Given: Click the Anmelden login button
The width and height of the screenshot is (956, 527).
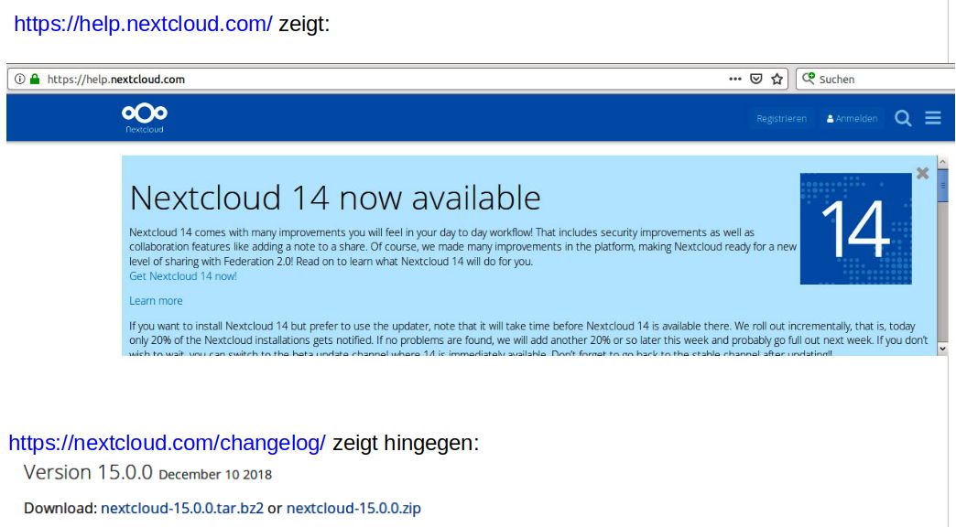Looking at the screenshot, I should pyautogui.click(x=852, y=119).
